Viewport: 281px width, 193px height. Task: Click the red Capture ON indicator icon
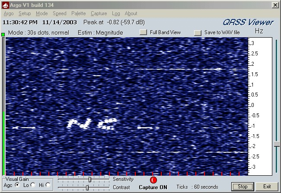point(153,180)
